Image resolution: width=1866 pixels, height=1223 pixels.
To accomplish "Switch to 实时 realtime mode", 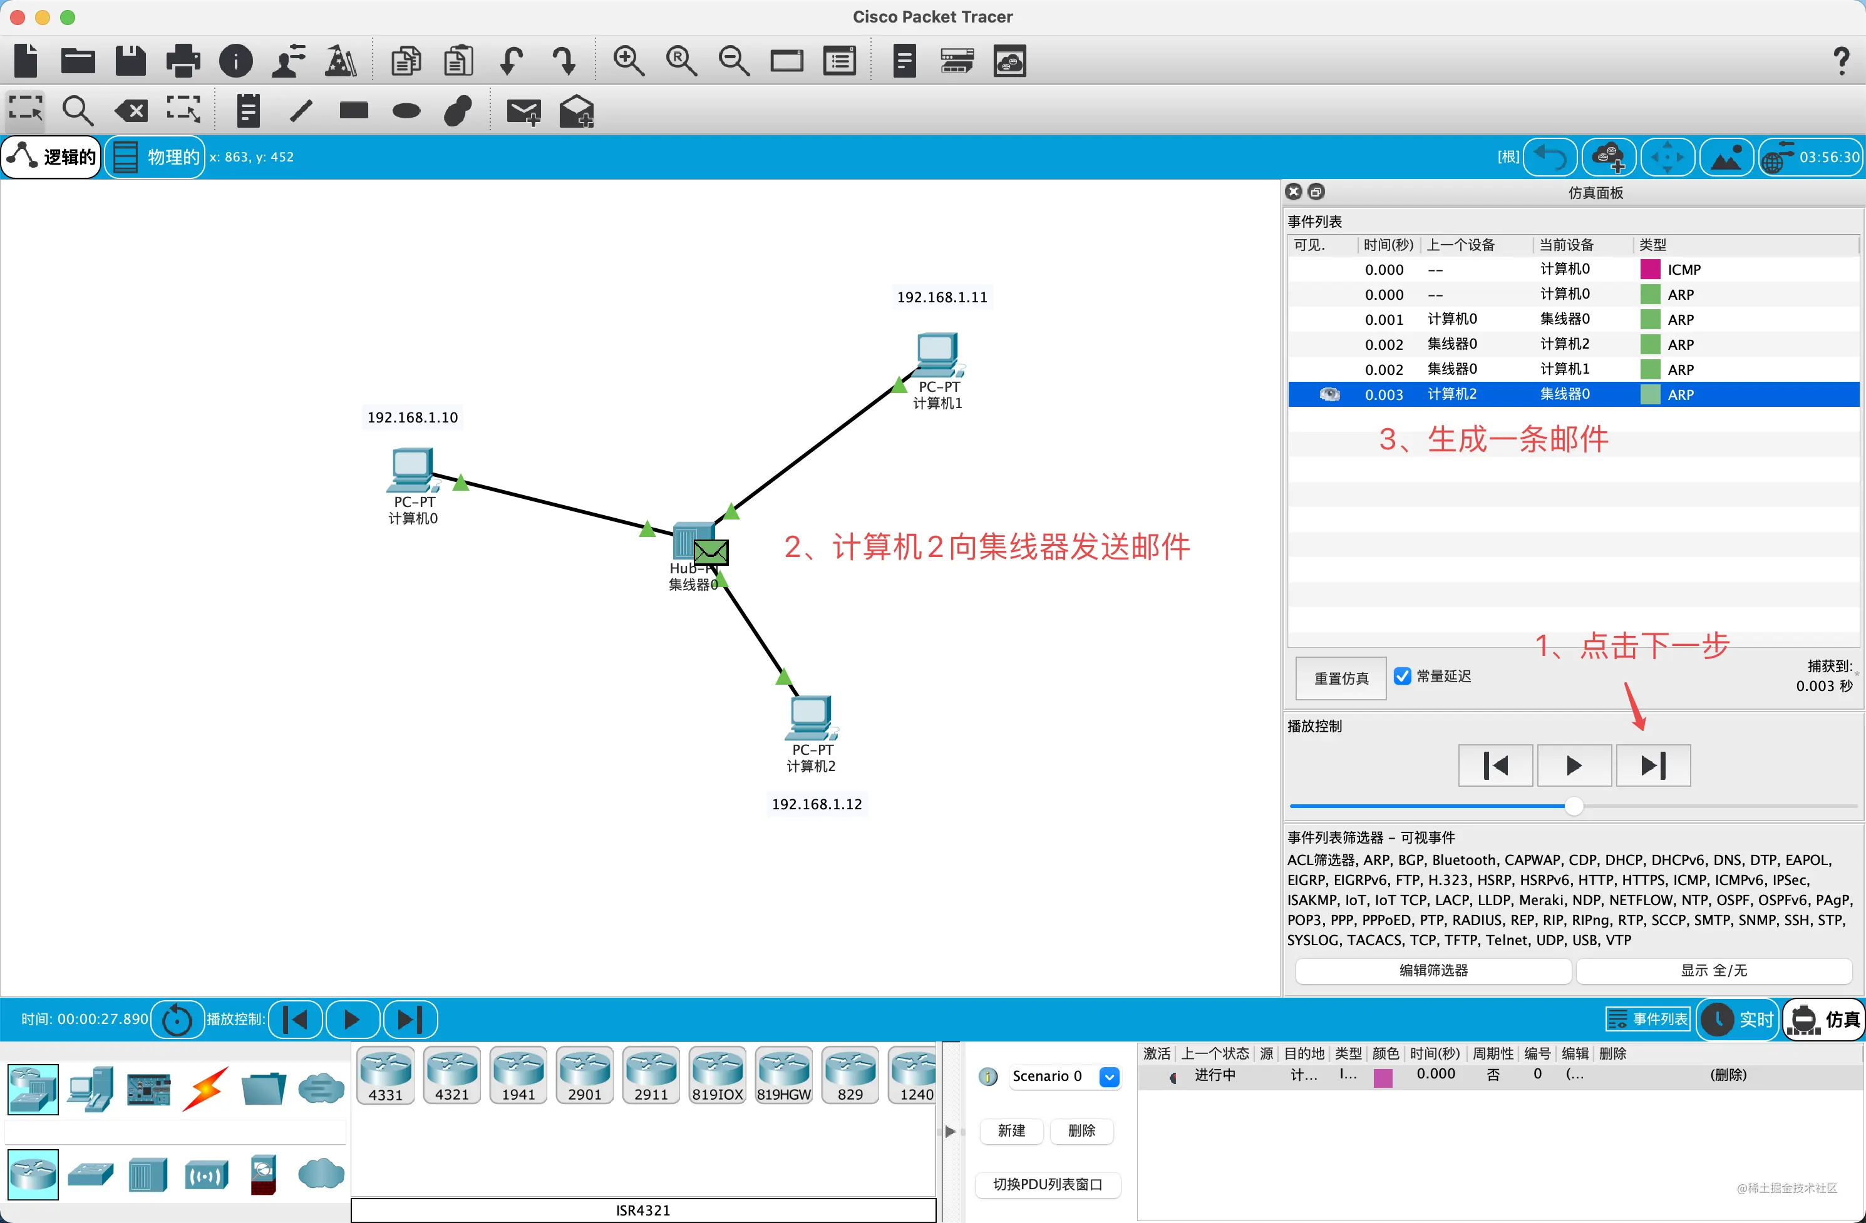I will coord(1739,1020).
